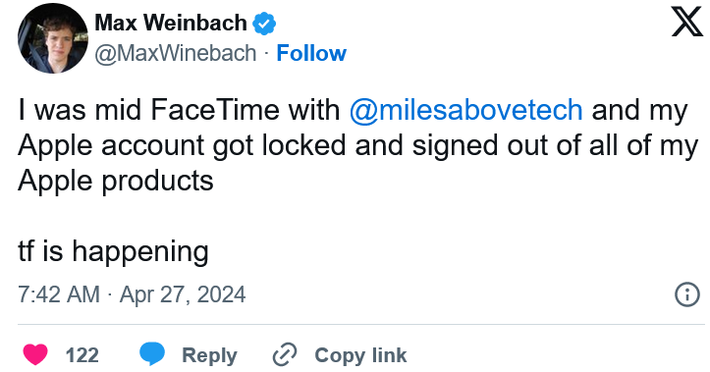Image resolution: width=710 pixels, height=372 pixels.
Task: Follow Max Weinbach's account
Action: pos(311,53)
